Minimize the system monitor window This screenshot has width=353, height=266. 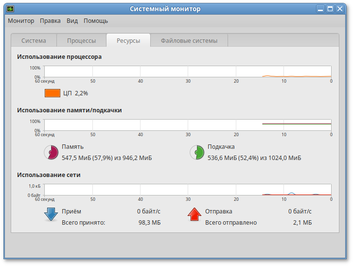(320, 9)
